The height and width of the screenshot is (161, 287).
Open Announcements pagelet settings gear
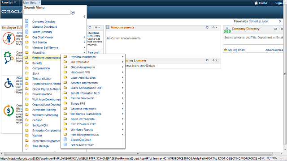[x=215, y=27]
